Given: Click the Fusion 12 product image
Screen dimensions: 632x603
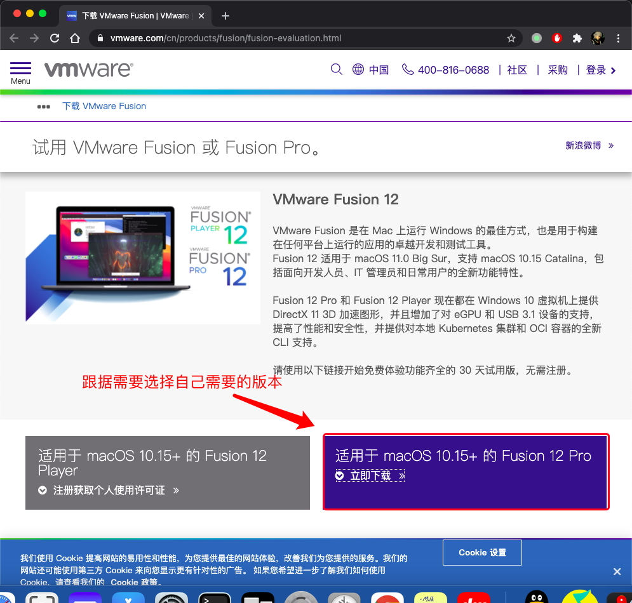Looking at the screenshot, I should click(143, 258).
